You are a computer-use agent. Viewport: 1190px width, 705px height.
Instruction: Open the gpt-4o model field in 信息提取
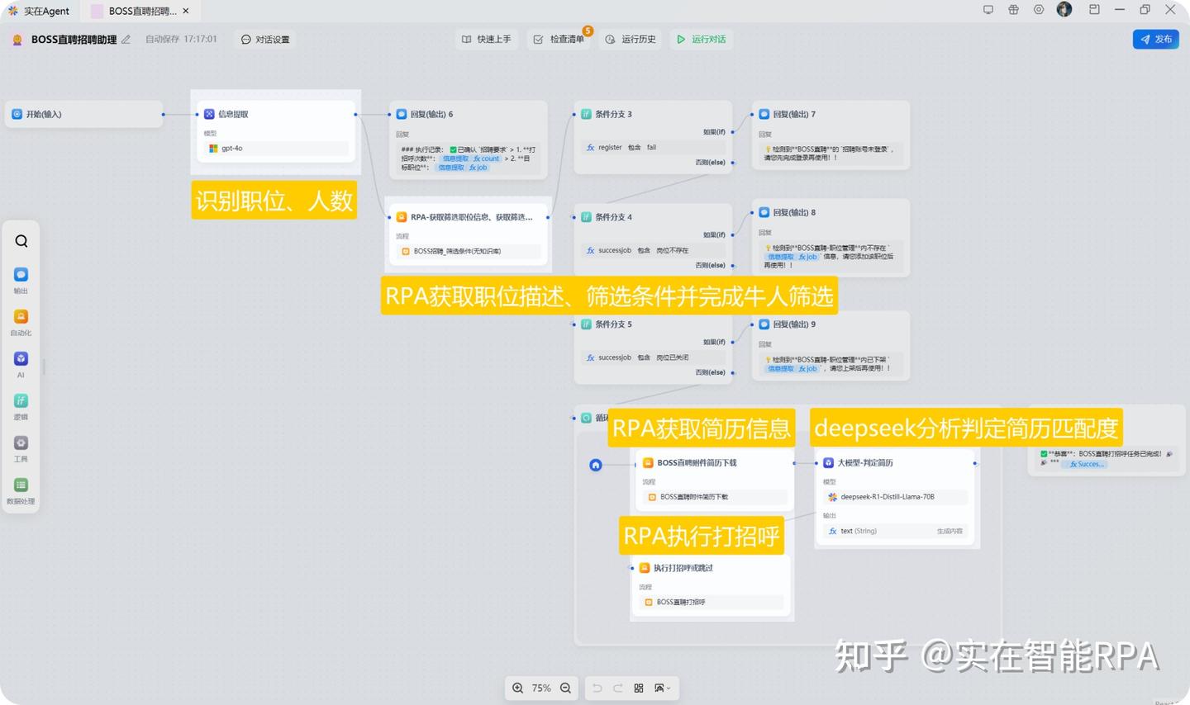[x=276, y=149]
